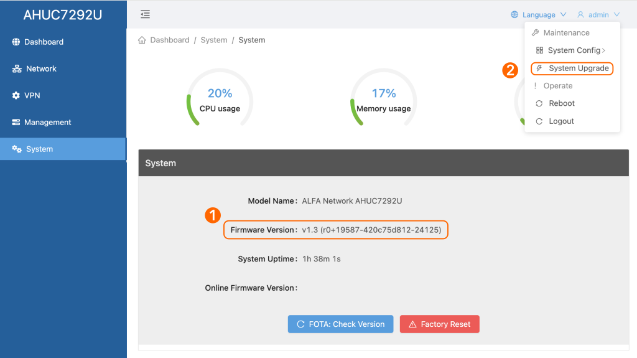Click the Memory usage gauge
This screenshot has height=358, width=637.
[x=383, y=98]
